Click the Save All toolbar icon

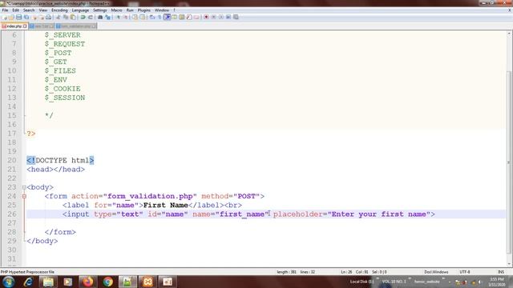coord(26,17)
